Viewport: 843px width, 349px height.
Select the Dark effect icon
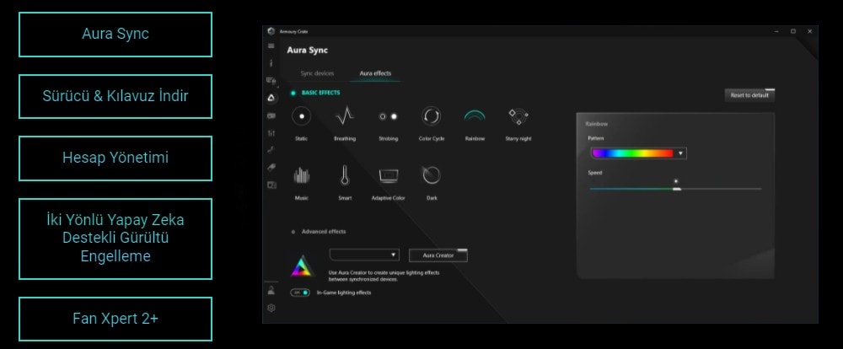coord(431,175)
